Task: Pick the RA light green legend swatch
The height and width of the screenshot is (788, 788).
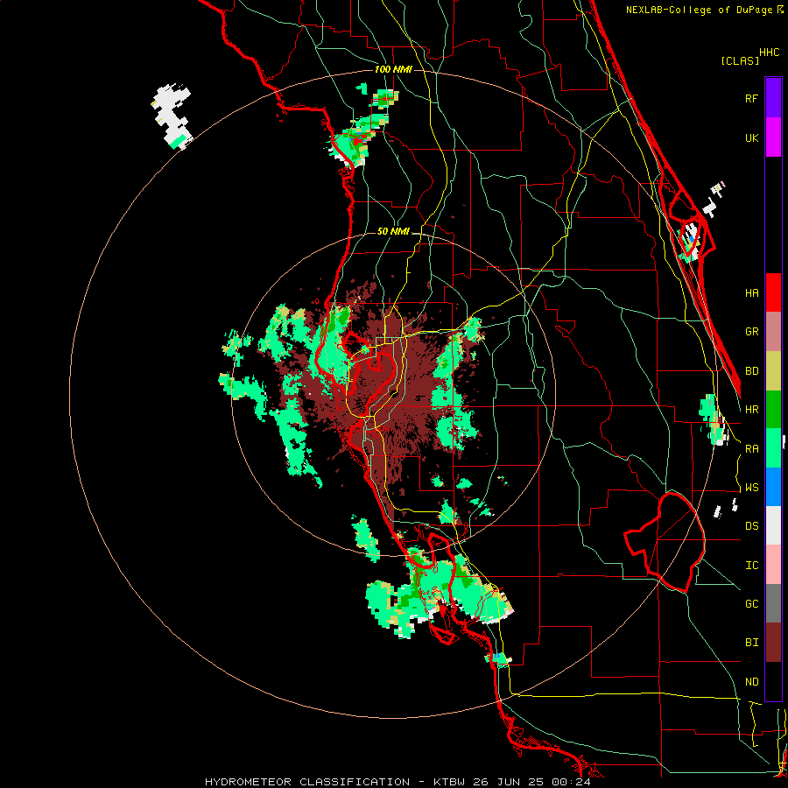Action: (773, 448)
